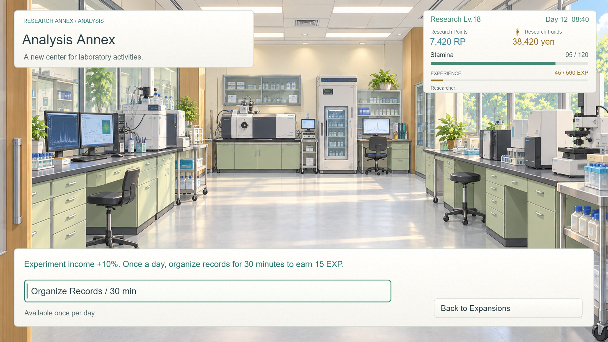The height and width of the screenshot is (342, 608).
Task: Start Organize Records 30 min activity
Action: click(x=208, y=291)
